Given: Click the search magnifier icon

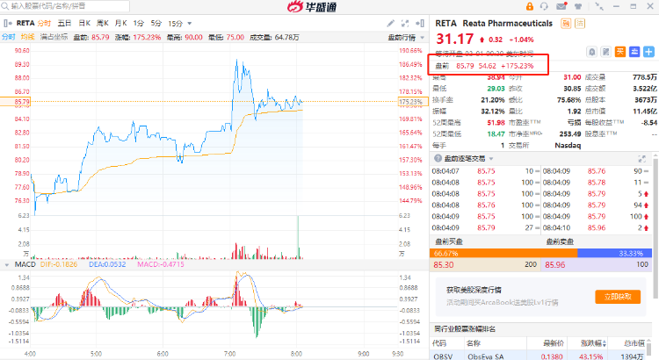Looking at the screenshot, I should click(x=4, y=6).
